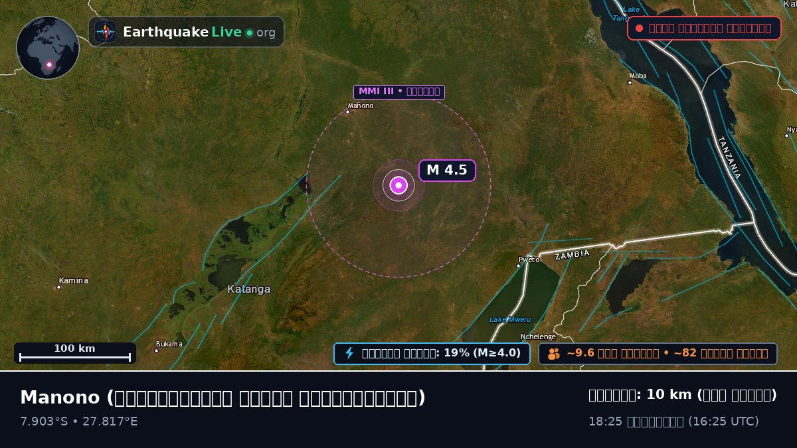Click the Manono city dot on the map
The image size is (797, 448).
pos(347,112)
